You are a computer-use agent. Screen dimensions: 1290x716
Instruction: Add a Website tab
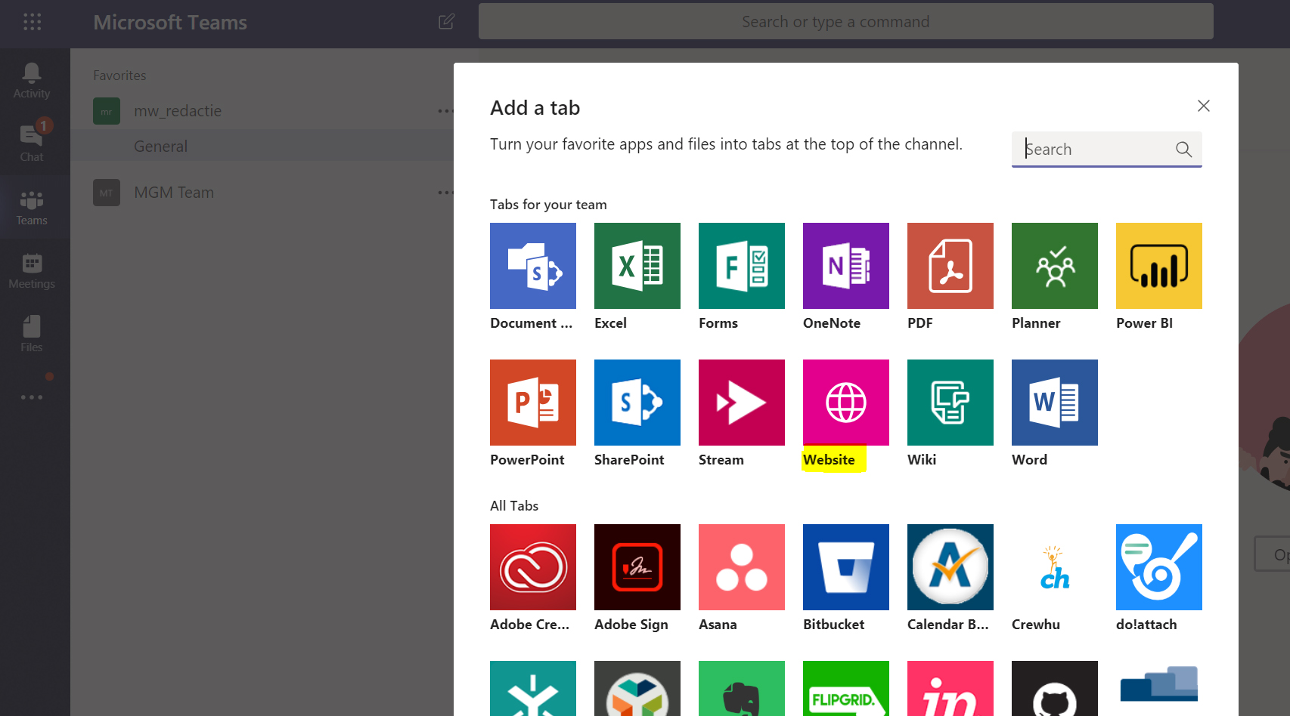click(846, 403)
